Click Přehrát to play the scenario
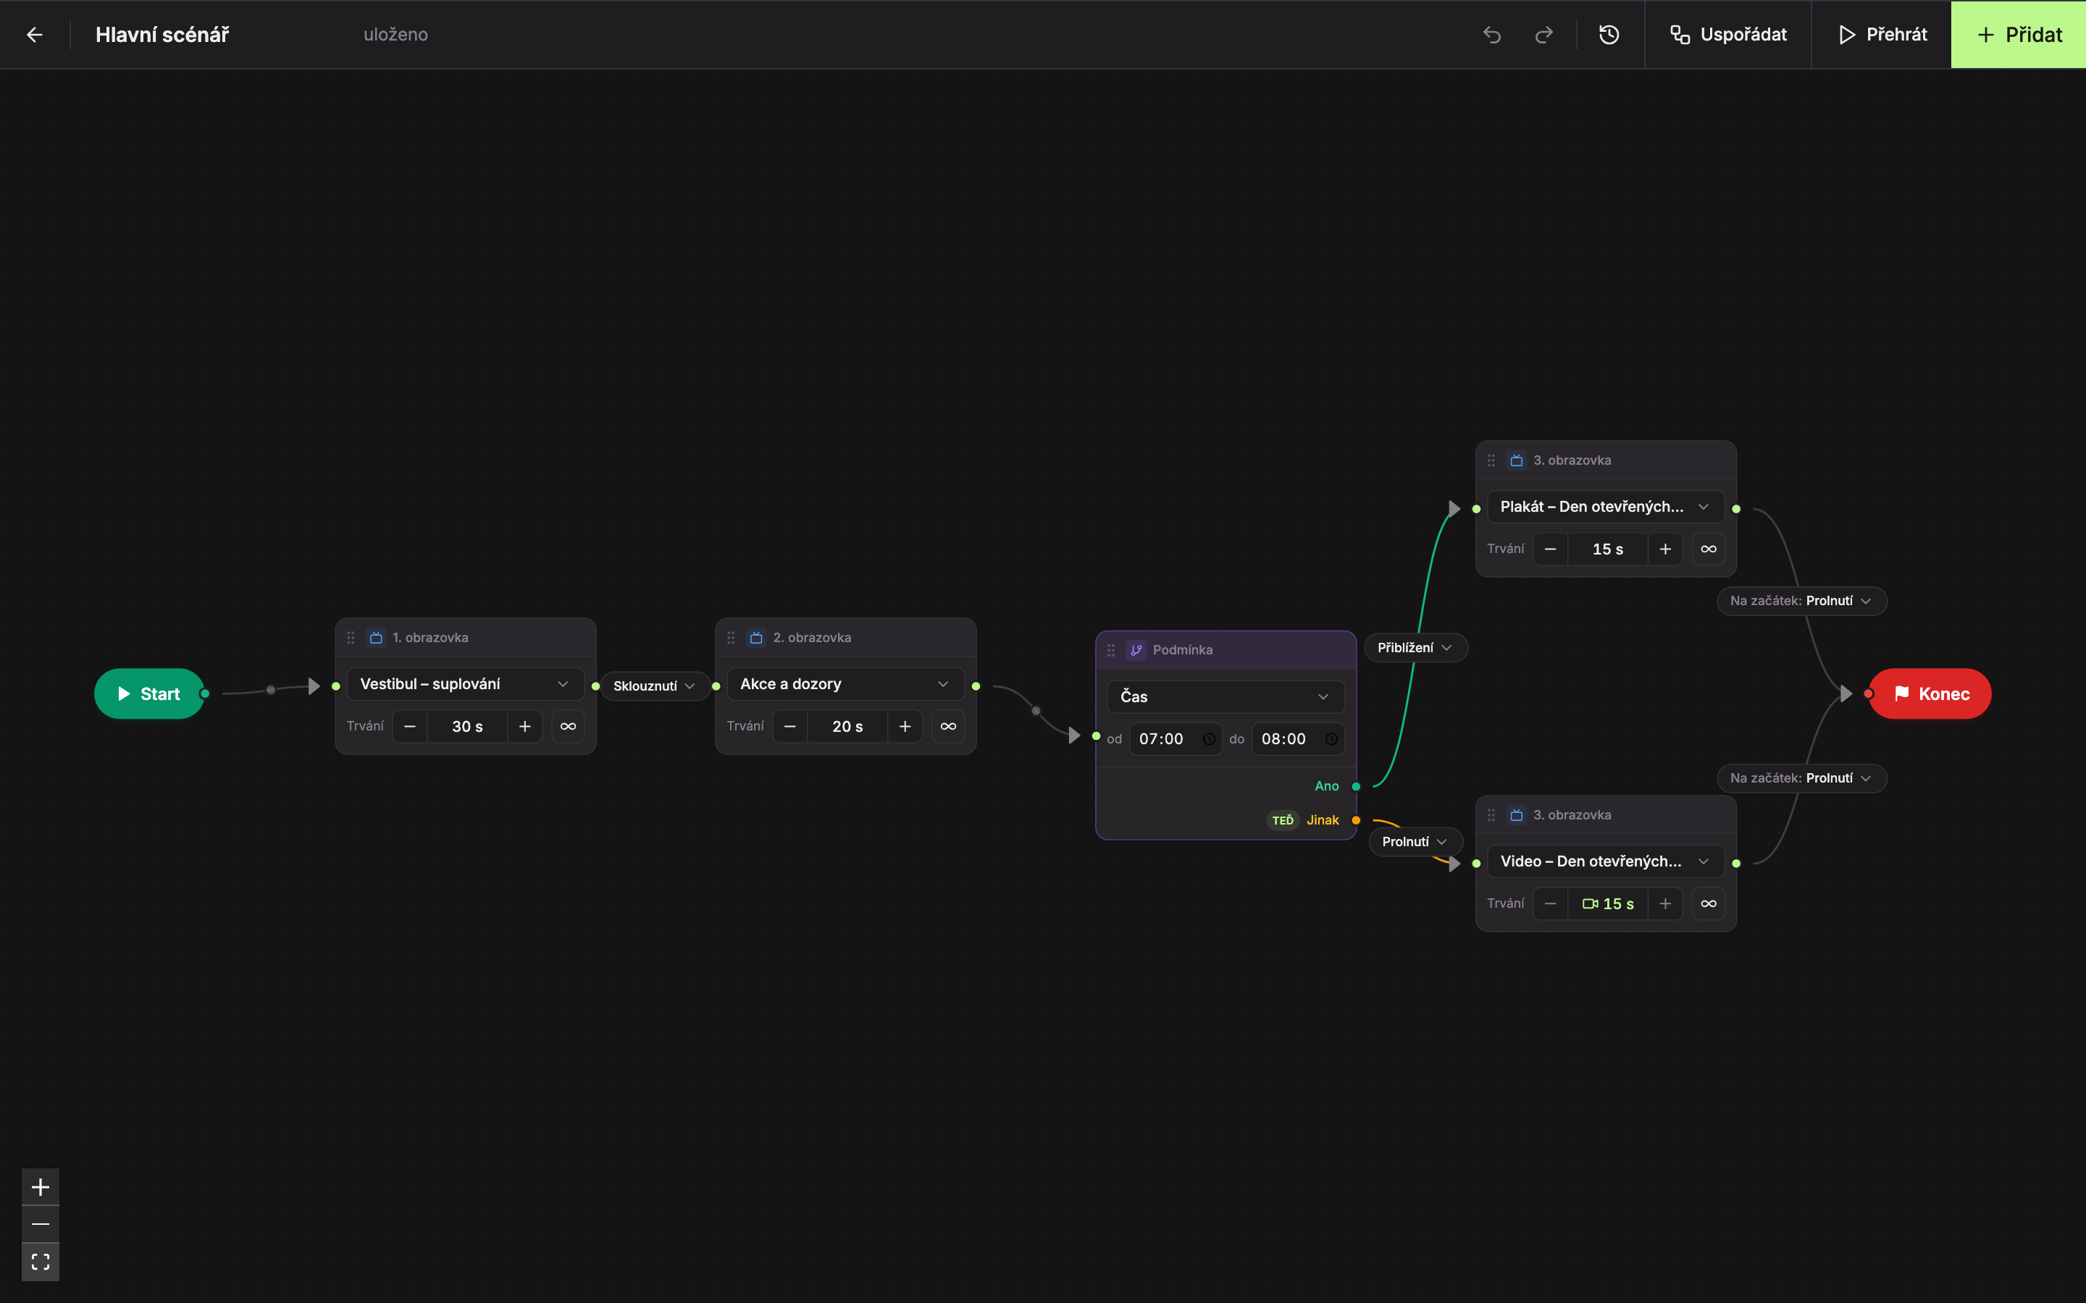Image resolution: width=2086 pixels, height=1303 pixels. point(1882,35)
